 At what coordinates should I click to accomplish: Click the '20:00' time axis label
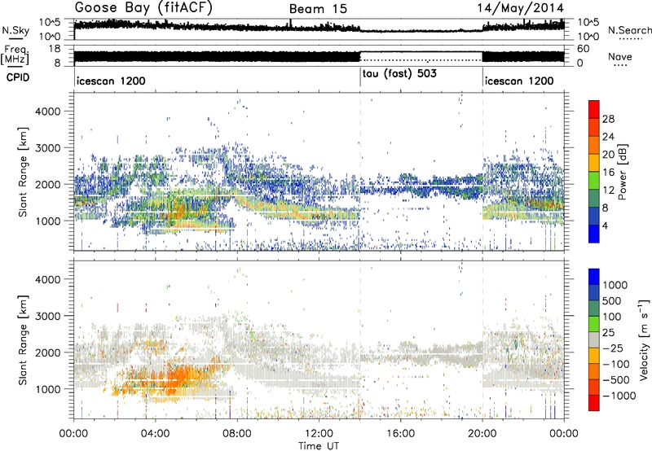pyautogui.click(x=482, y=434)
